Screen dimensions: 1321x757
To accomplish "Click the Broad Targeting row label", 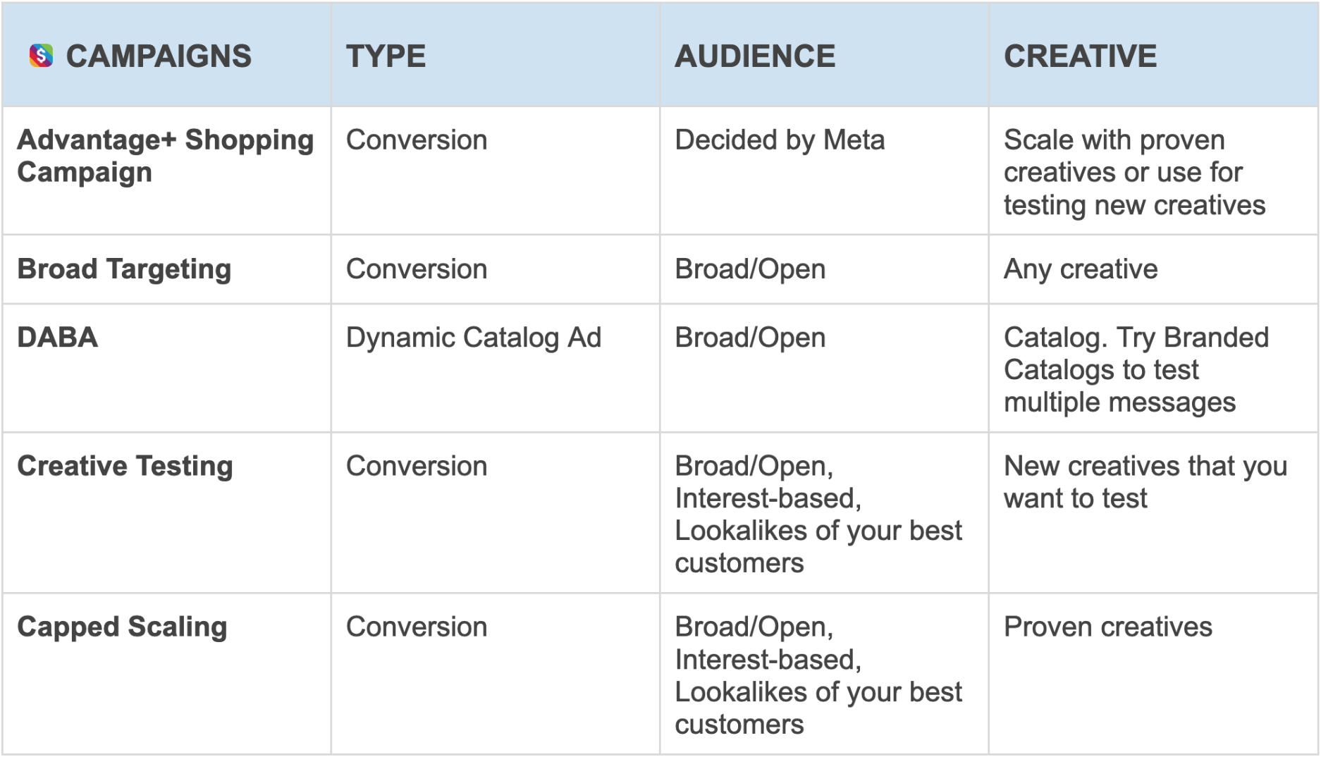I will click(x=124, y=269).
